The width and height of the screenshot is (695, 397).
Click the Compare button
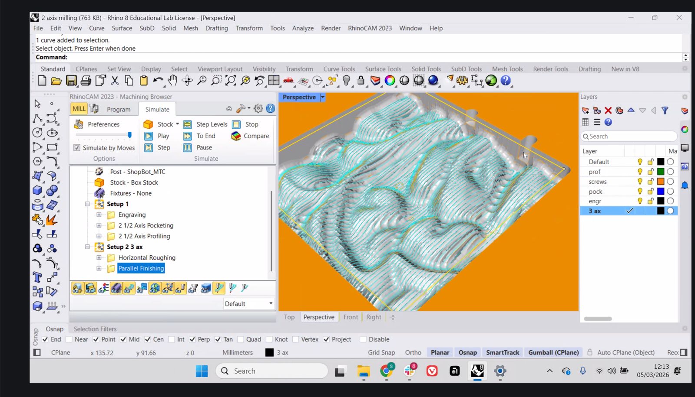250,136
